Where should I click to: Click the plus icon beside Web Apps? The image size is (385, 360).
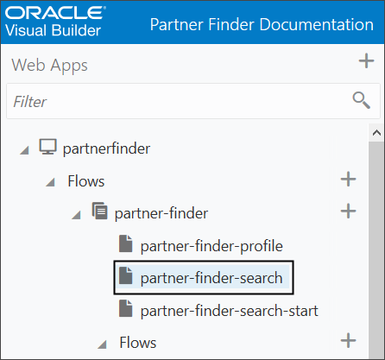click(366, 60)
